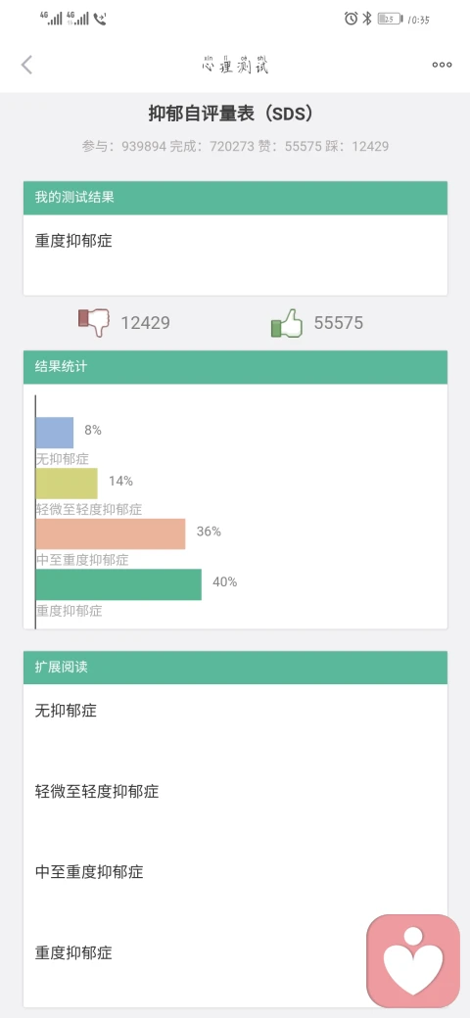Open the pink heart floating app icon
Viewport: 470px width, 1018px height.
(413, 961)
